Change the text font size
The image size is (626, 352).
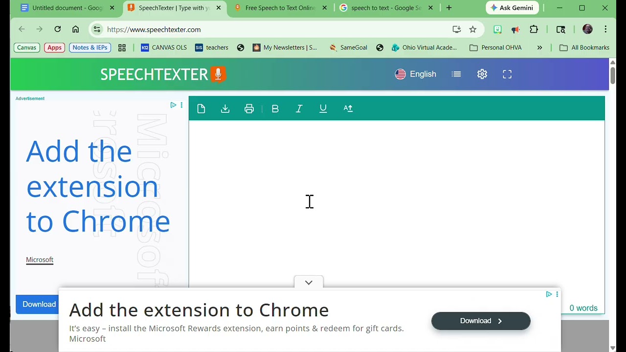[x=348, y=109]
